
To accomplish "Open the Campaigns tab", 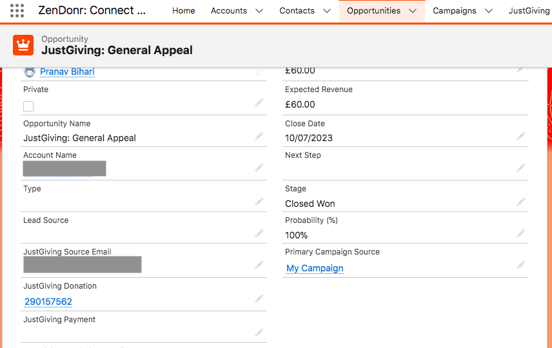I will [x=455, y=11].
